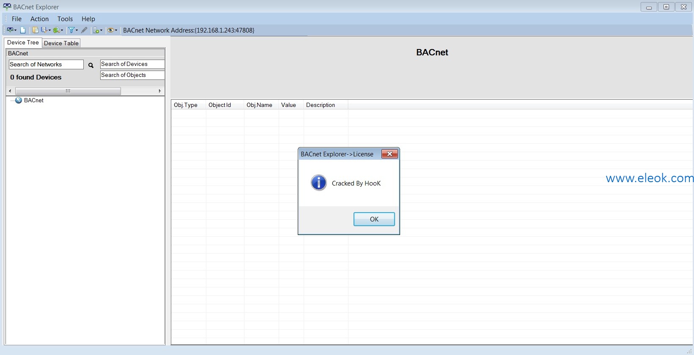Click the magnifier search icon beside Search of Networks
Image resolution: width=694 pixels, height=355 pixels.
pos(91,65)
